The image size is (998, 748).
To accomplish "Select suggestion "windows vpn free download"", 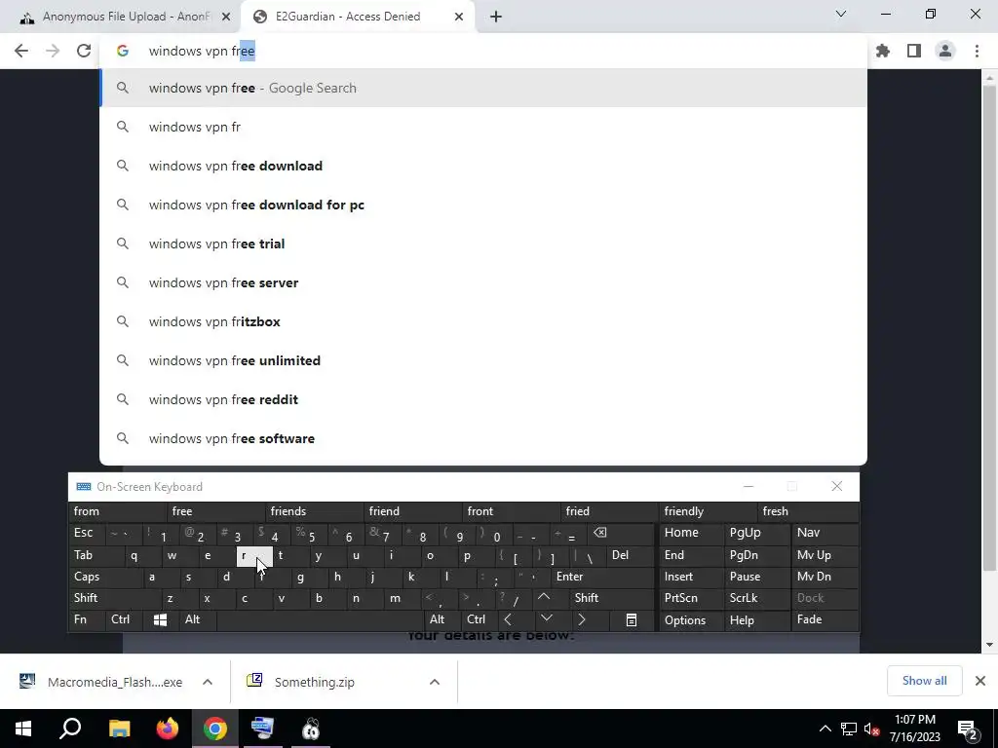I will (483, 166).
